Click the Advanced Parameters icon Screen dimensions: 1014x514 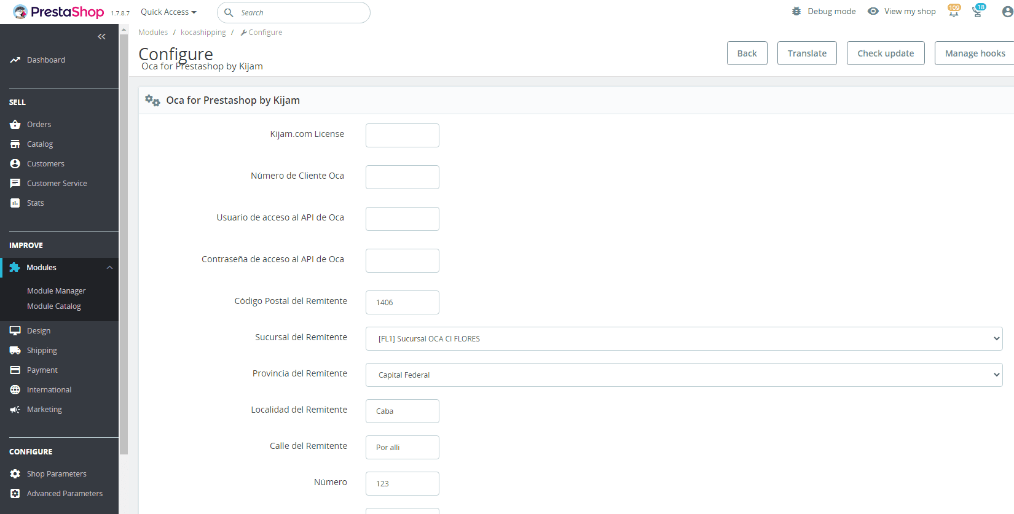point(15,493)
